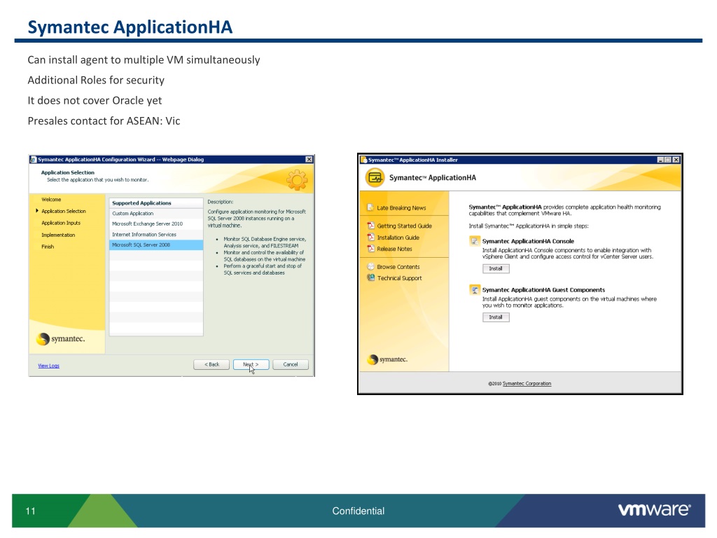Select Microsoft Exchange Server 2010
This screenshot has height=538, width=717.
click(156, 223)
